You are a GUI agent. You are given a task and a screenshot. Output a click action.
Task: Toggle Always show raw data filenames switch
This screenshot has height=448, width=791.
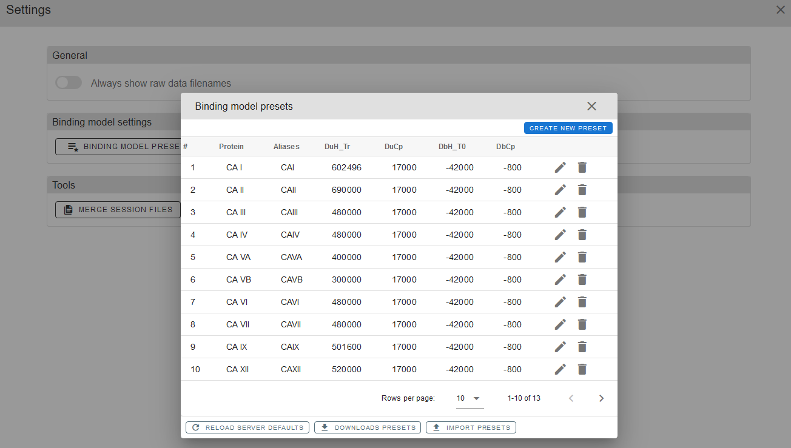(x=69, y=83)
